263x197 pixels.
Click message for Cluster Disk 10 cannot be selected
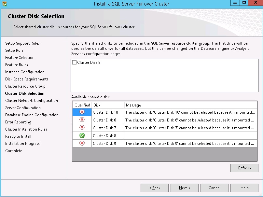[x=190, y=112]
